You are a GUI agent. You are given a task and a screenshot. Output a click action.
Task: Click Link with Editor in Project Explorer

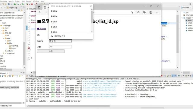[x=21, y=10]
